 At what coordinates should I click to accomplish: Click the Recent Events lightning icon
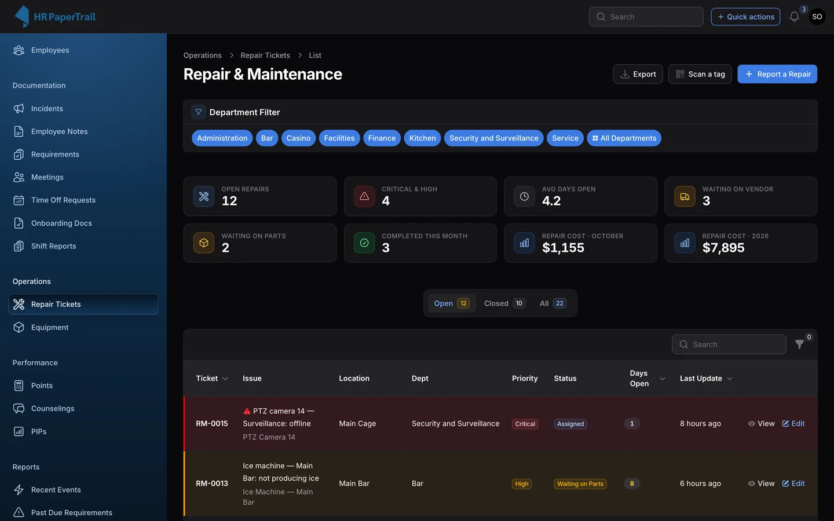pos(19,490)
